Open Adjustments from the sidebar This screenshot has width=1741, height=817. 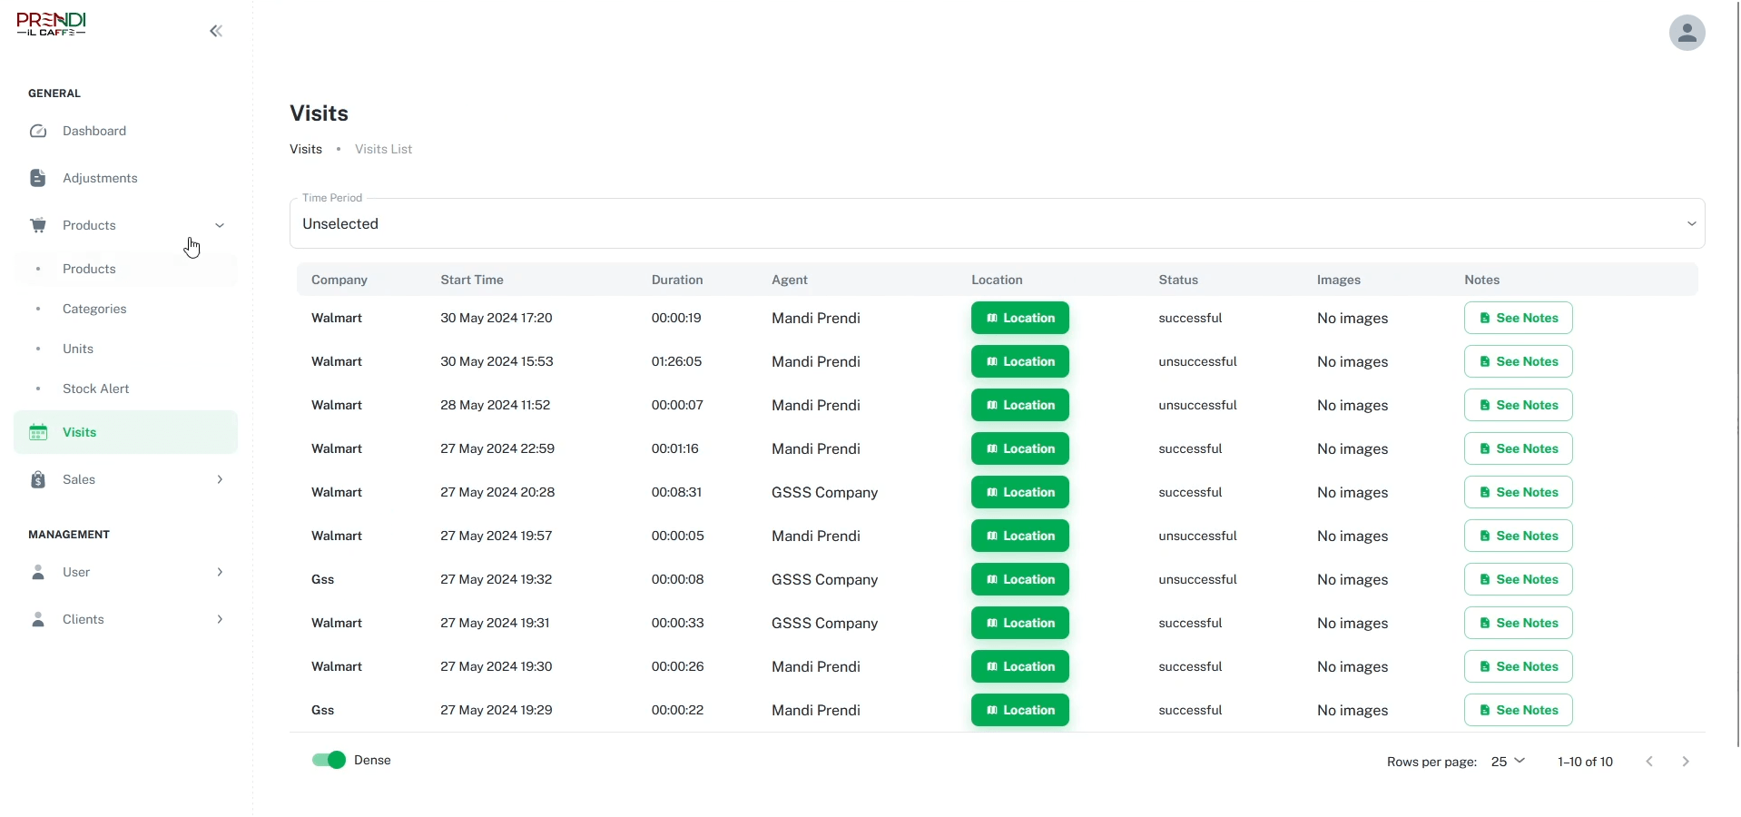click(125, 178)
